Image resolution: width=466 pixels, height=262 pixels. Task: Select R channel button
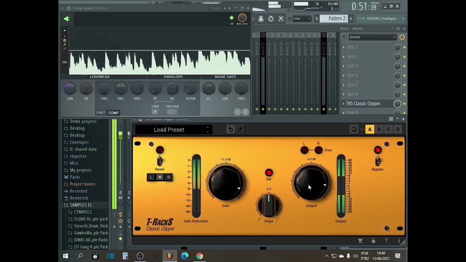click(x=169, y=177)
